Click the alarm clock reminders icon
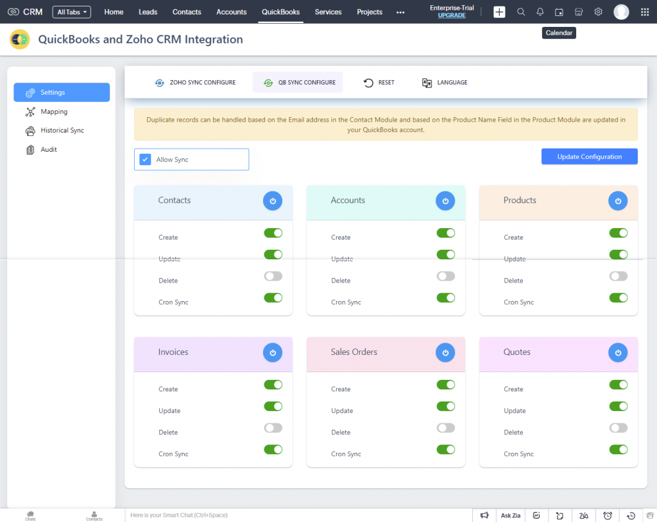Screen dimensions: 657x522 click(x=608, y=516)
